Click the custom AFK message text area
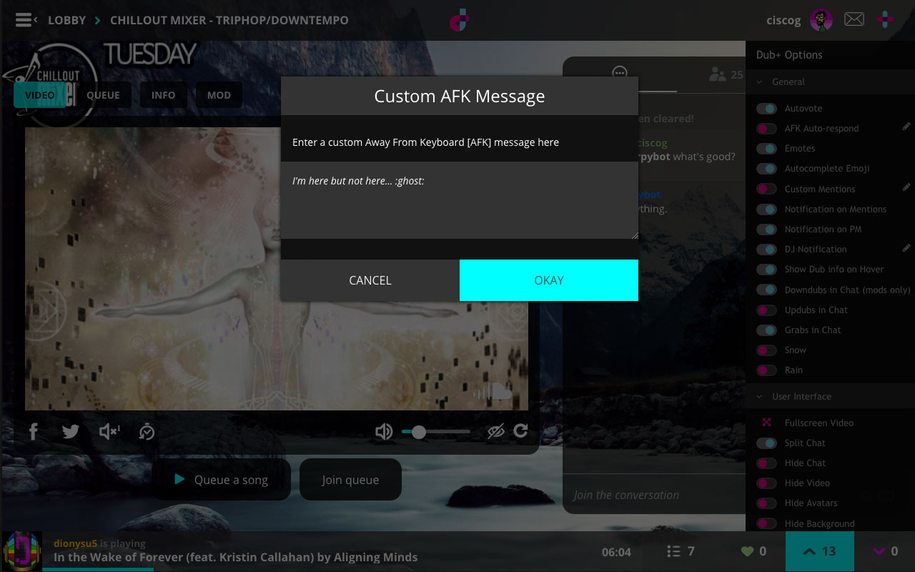Image resolution: width=915 pixels, height=572 pixels. [460, 200]
